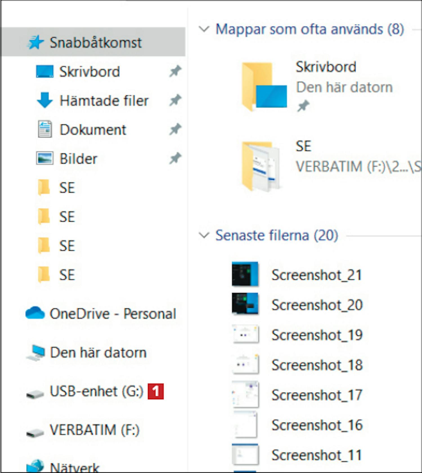Unpin Skrivbord using its sidebar pin
The height and width of the screenshot is (473, 422).
click(x=175, y=71)
